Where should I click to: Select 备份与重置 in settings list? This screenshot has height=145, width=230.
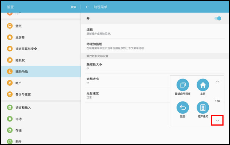pyautogui.click(x=41, y=94)
